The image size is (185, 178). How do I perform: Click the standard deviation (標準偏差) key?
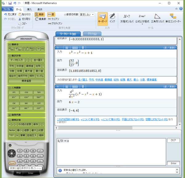(x=27, y=81)
